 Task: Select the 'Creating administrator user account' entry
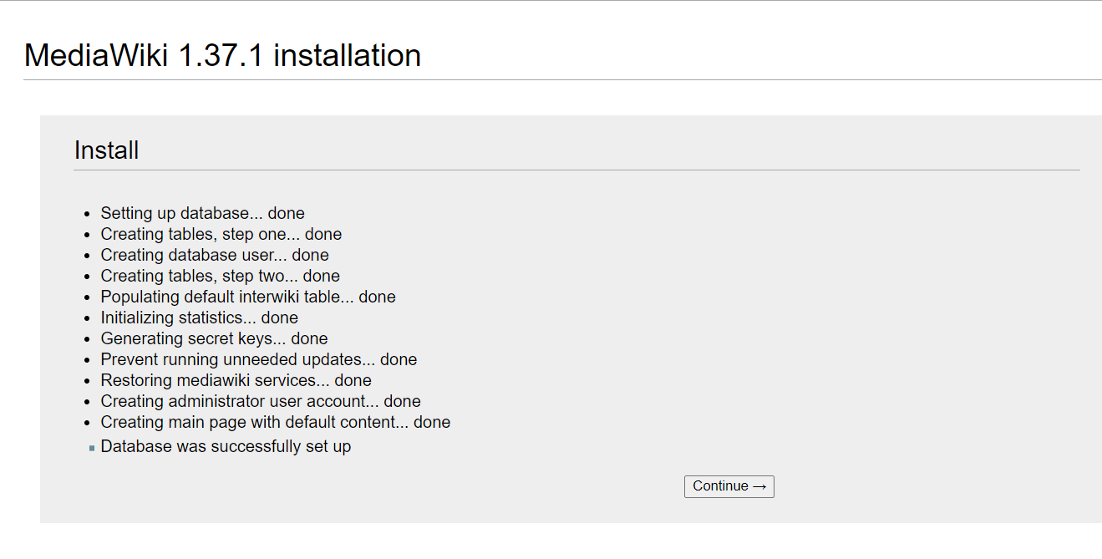coord(260,401)
